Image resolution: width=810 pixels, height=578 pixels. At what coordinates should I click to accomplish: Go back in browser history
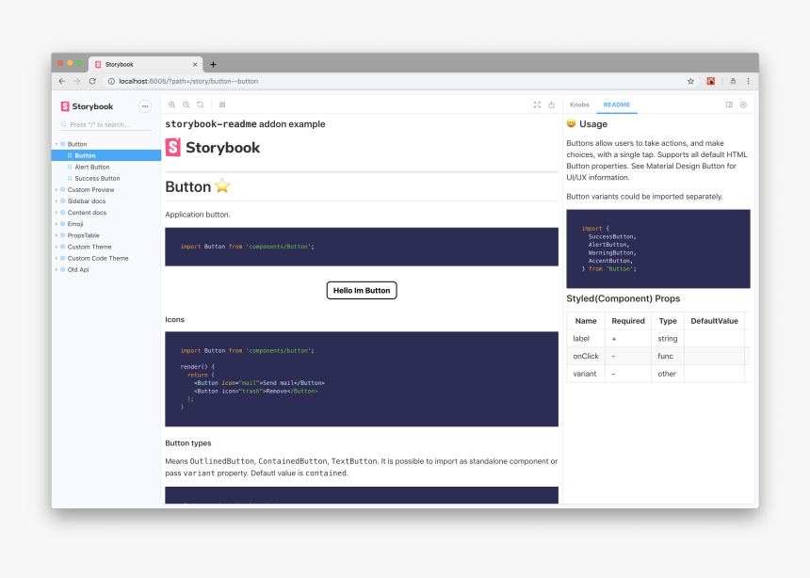coord(62,81)
